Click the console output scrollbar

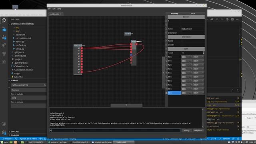click(203, 118)
